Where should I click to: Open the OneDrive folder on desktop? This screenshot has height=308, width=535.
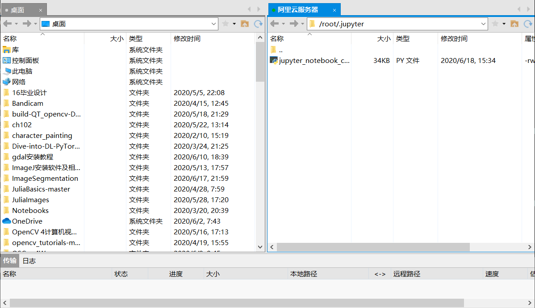27,221
